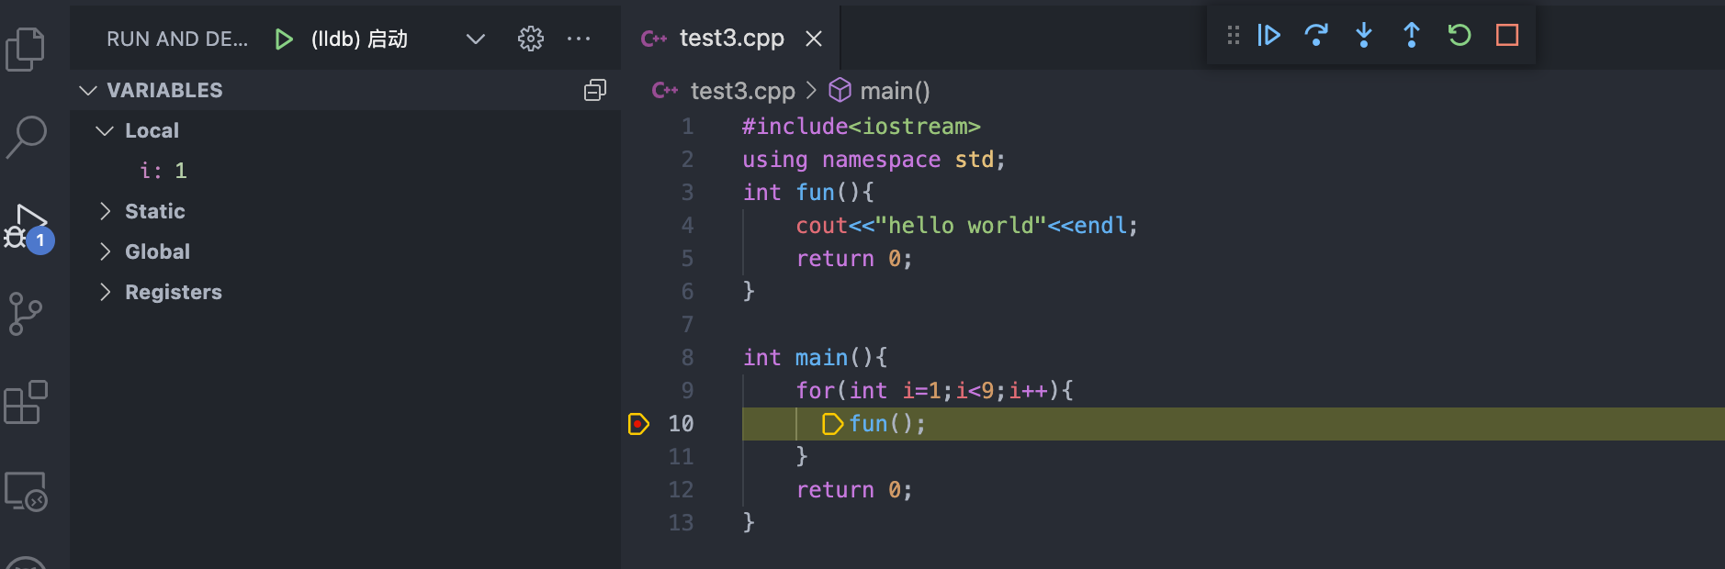Expand the Static variables scope
Viewport: 1725px width, 569px height.
coord(105,211)
